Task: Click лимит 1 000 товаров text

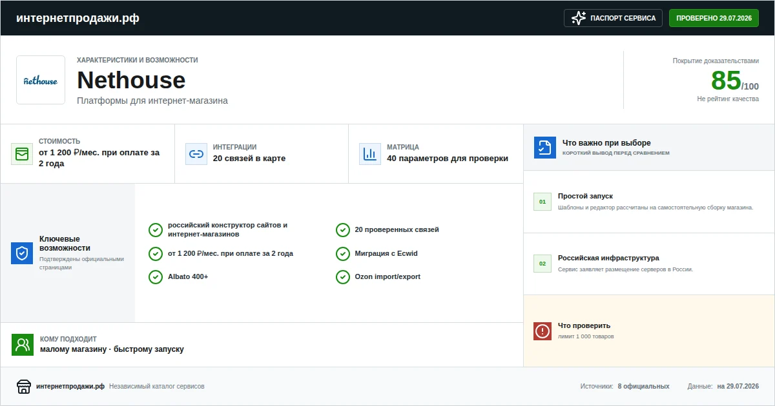Action: tap(586, 336)
